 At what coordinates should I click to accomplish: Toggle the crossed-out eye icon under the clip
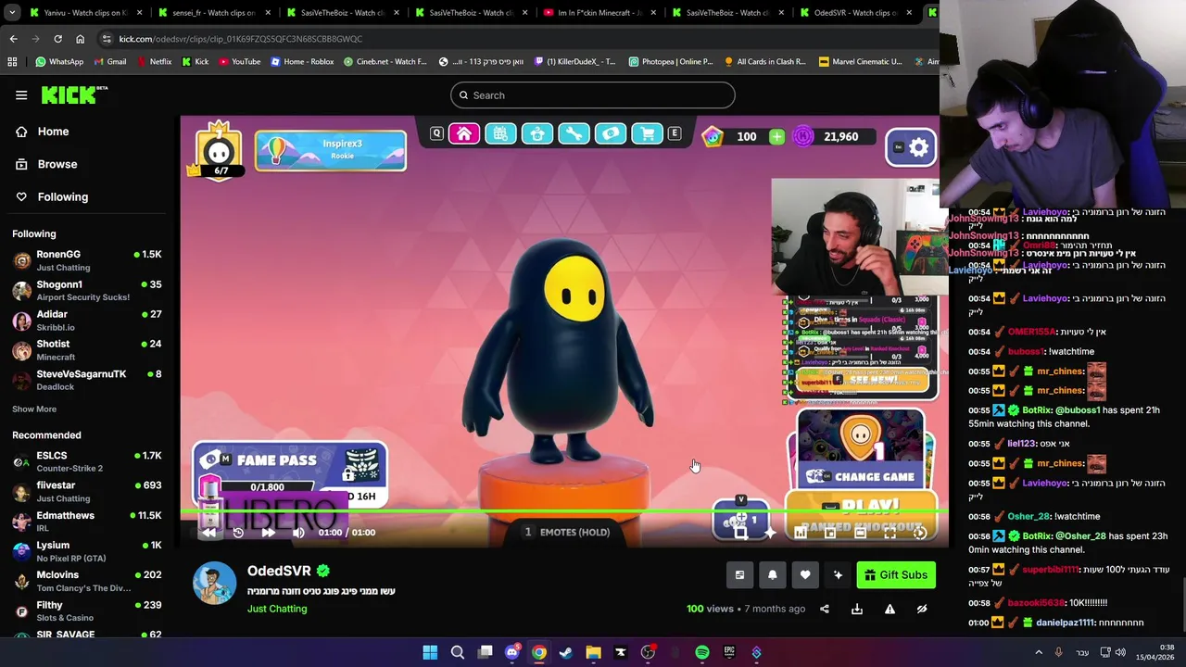(922, 610)
